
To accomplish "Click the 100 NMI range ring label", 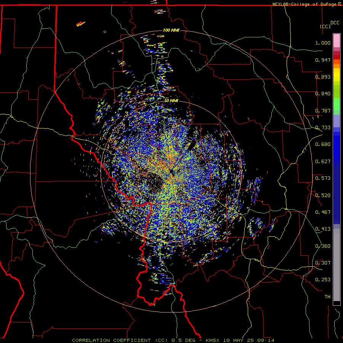I will click(171, 30).
